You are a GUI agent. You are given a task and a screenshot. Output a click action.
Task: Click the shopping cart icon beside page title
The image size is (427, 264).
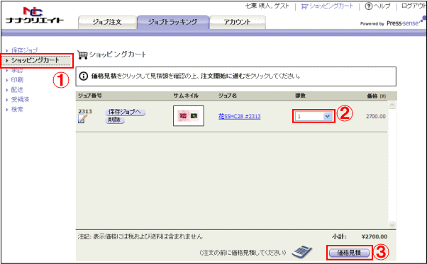(82, 55)
